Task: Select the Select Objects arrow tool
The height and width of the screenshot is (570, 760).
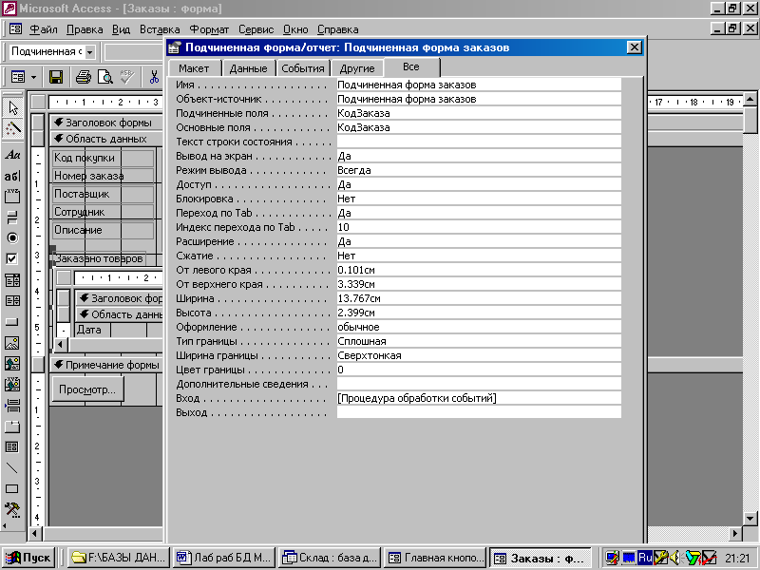Action: (x=12, y=107)
